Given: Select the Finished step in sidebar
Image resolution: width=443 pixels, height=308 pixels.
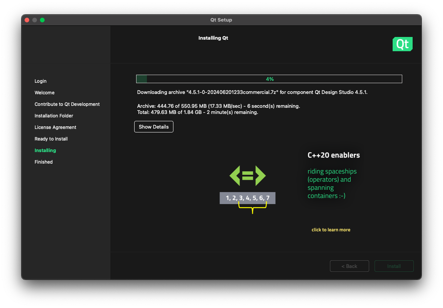Looking at the screenshot, I should click(43, 162).
